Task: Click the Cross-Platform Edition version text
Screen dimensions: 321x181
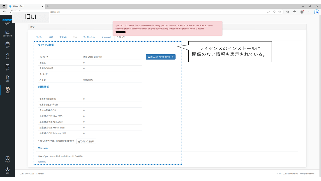Action: click(60, 156)
